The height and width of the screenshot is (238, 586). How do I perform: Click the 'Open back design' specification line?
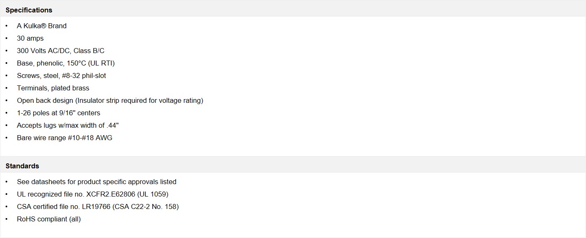pyautogui.click(x=110, y=100)
